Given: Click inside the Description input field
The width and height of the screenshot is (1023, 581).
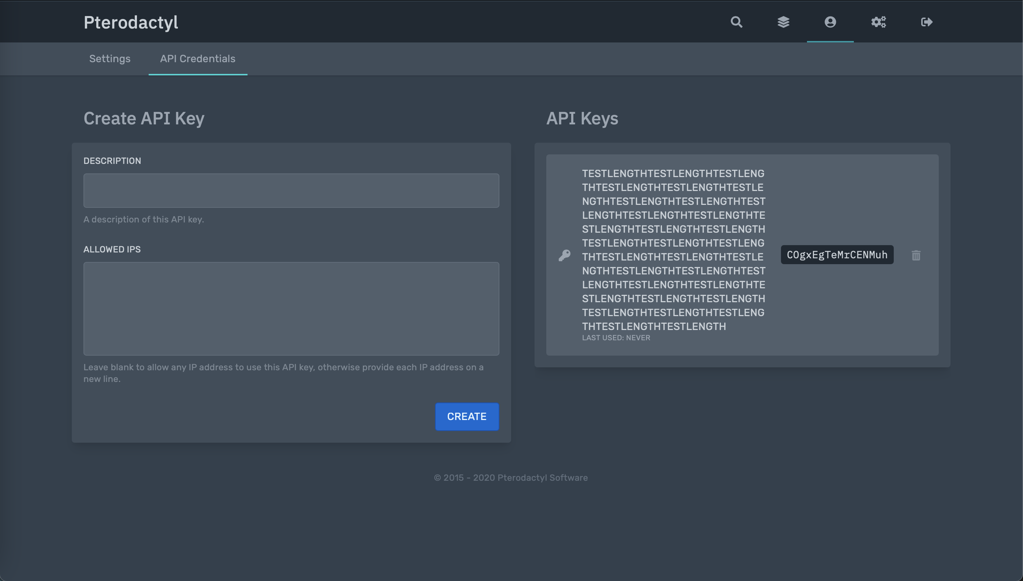Looking at the screenshot, I should [x=291, y=190].
